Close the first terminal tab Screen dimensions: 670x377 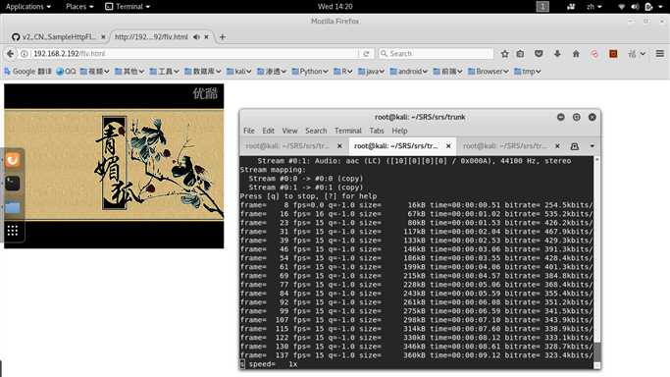(339, 145)
